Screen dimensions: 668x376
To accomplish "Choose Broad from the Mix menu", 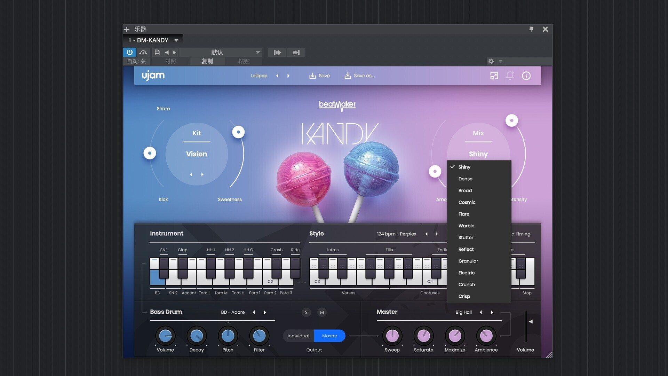I will pyautogui.click(x=479, y=191).
